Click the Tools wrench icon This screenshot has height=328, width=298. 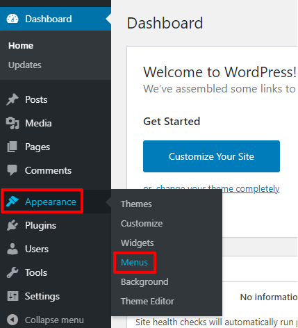point(13,272)
